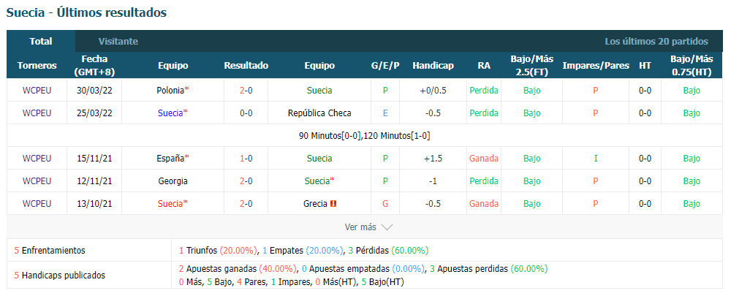Click the Ver más text
Viewport: 731px width, 296px height.
(x=360, y=227)
